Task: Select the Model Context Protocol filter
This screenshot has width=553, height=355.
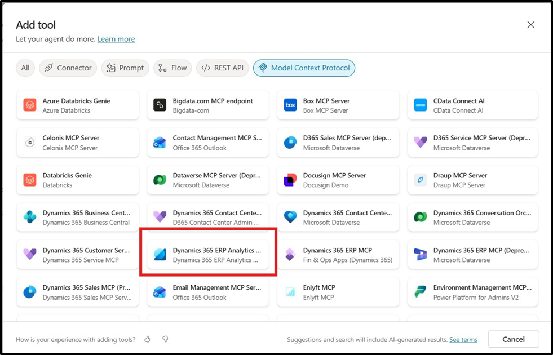Action: (x=304, y=68)
